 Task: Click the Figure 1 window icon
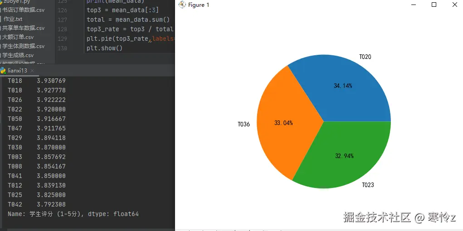(x=182, y=5)
